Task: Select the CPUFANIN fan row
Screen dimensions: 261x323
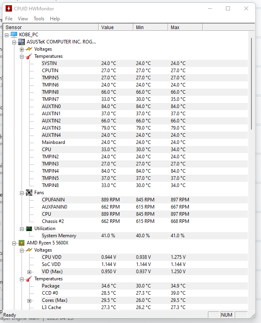Action: coord(144,200)
